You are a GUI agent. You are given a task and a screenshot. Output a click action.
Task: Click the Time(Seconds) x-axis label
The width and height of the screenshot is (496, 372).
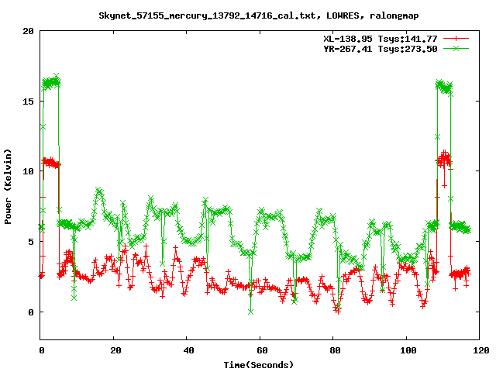(x=259, y=365)
